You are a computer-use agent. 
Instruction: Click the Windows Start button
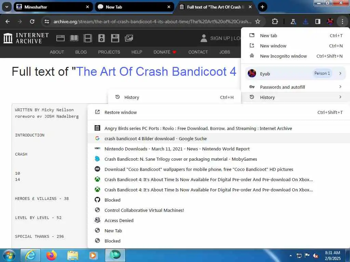(x=9, y=255)
